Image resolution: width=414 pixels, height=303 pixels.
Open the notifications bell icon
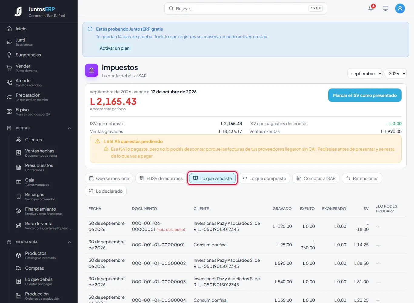371,8
